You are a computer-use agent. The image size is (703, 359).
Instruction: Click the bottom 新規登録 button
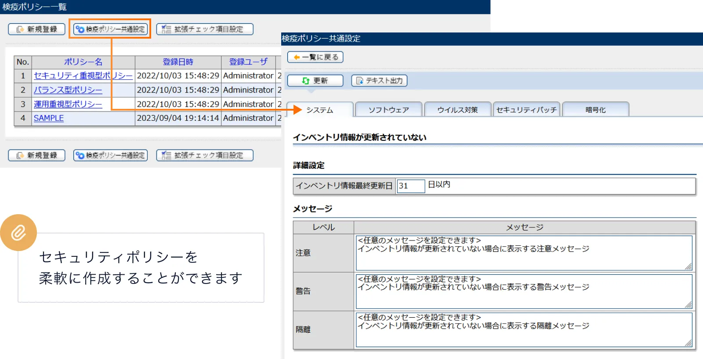(x=36, y=155)
